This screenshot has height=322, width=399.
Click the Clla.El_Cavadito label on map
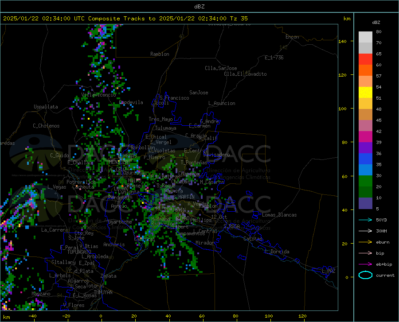click(x=245, y=74)
